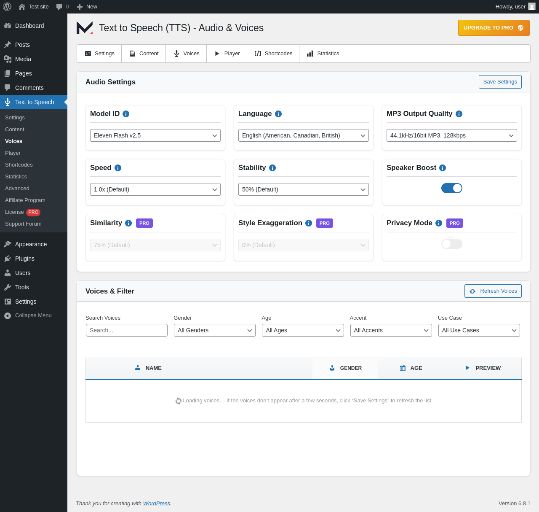Click the Model ID info icon

126,114
